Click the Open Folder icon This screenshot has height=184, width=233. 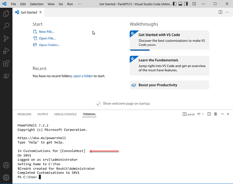(35, 45)
